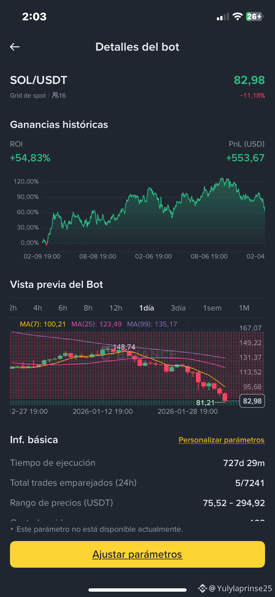Tap the MA(25): 123,49 indicator label
Viewport: 275px width, 597px height.
click(97, 324)
